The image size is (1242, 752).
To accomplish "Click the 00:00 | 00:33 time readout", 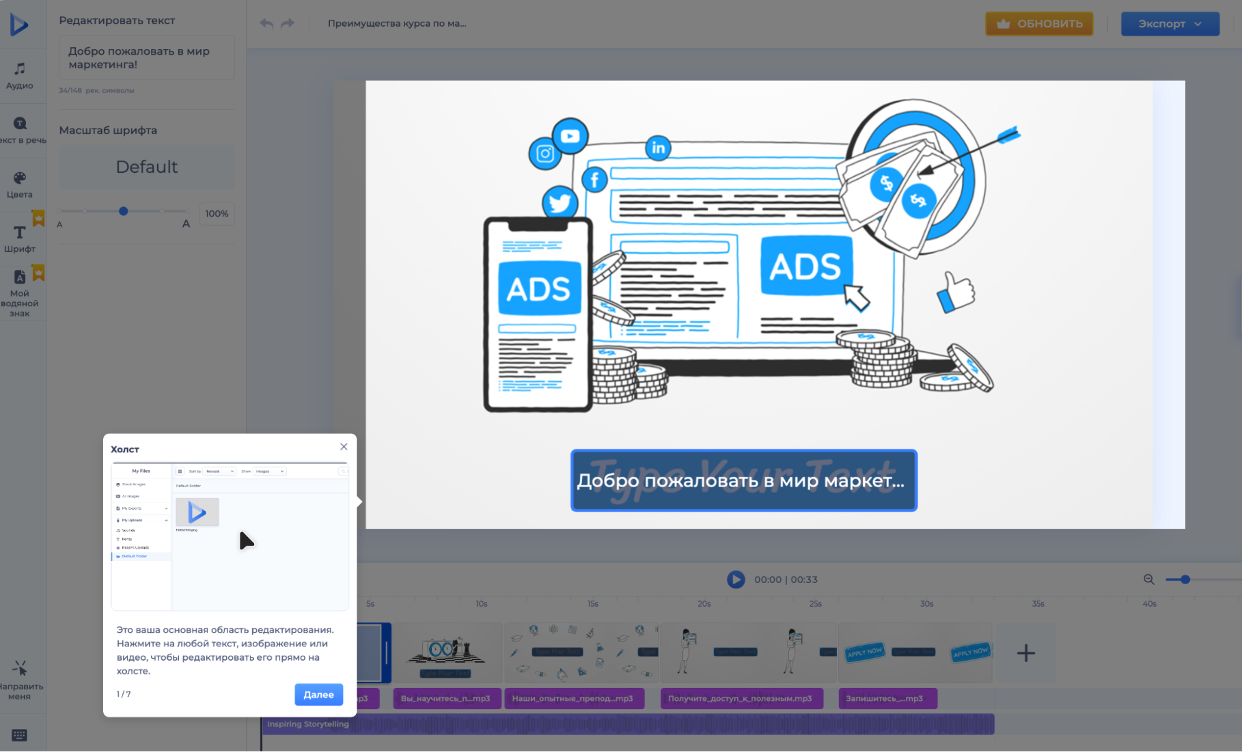I will pos(786,579).
